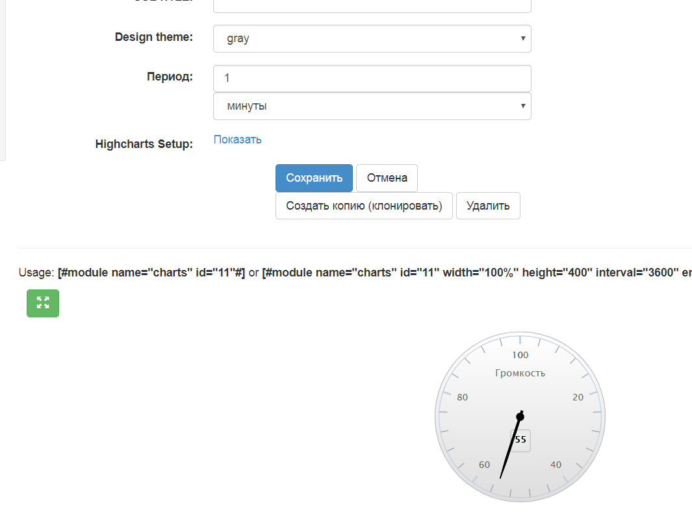Click the Highcharts Setup label

(144, 144)
